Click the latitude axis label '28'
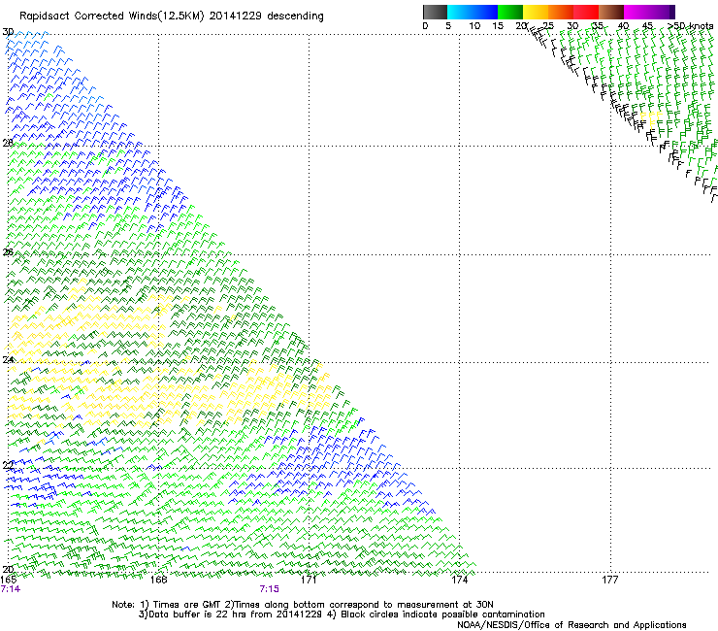The height and width of the screenshot is (631, 718). click(8, 143)
